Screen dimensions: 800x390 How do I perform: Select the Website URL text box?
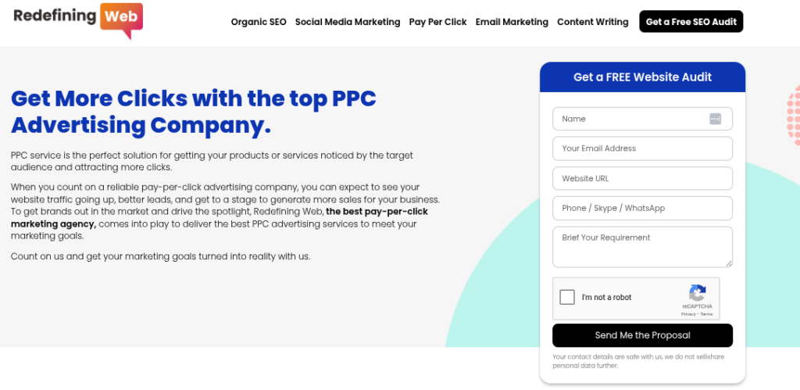click(642, 178)
